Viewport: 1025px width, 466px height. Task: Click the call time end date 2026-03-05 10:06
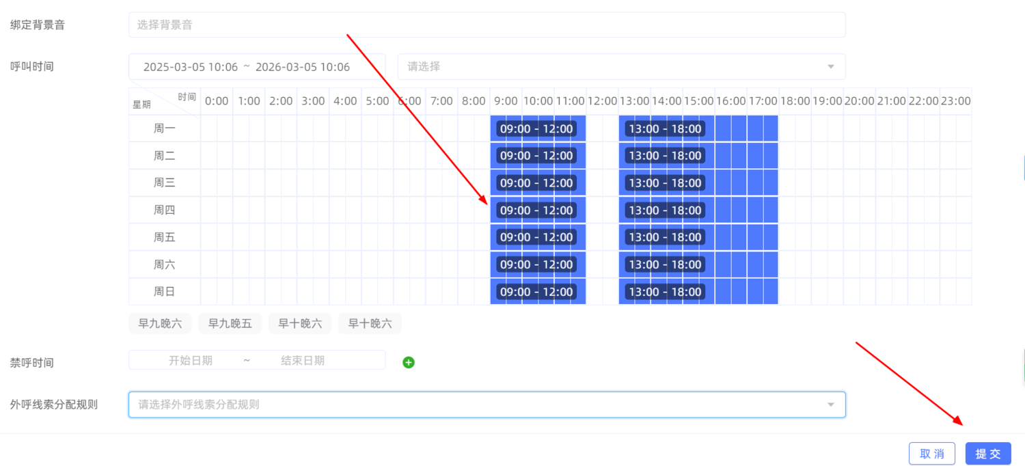(x=302, y=67)
